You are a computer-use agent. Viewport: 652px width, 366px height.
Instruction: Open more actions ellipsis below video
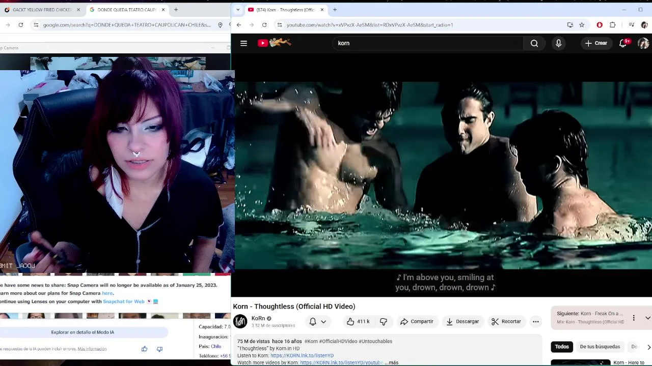click(535, 321)
